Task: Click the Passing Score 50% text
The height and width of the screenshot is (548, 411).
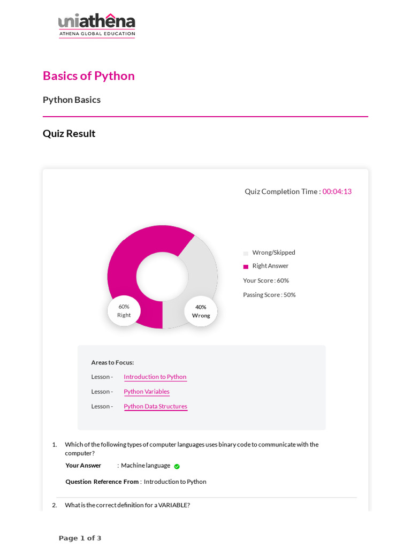Action: [x=269, y=295]
